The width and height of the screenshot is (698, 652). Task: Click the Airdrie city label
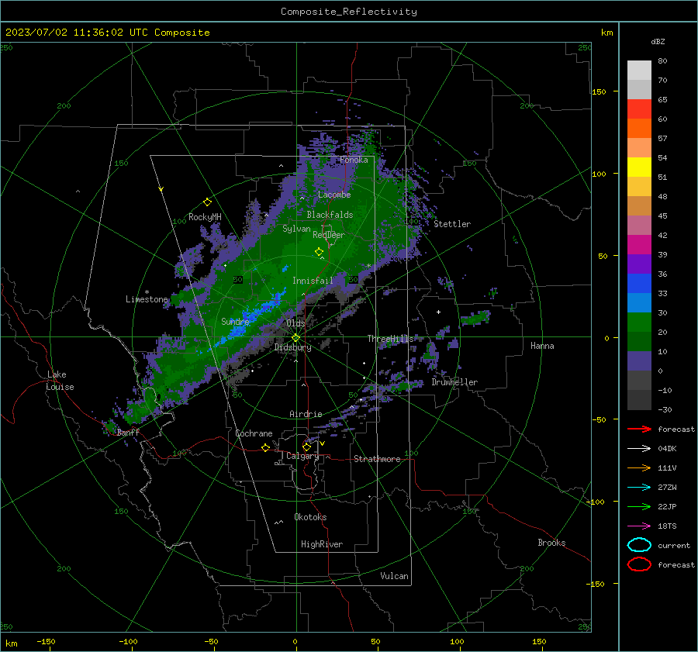coord(306,414)
